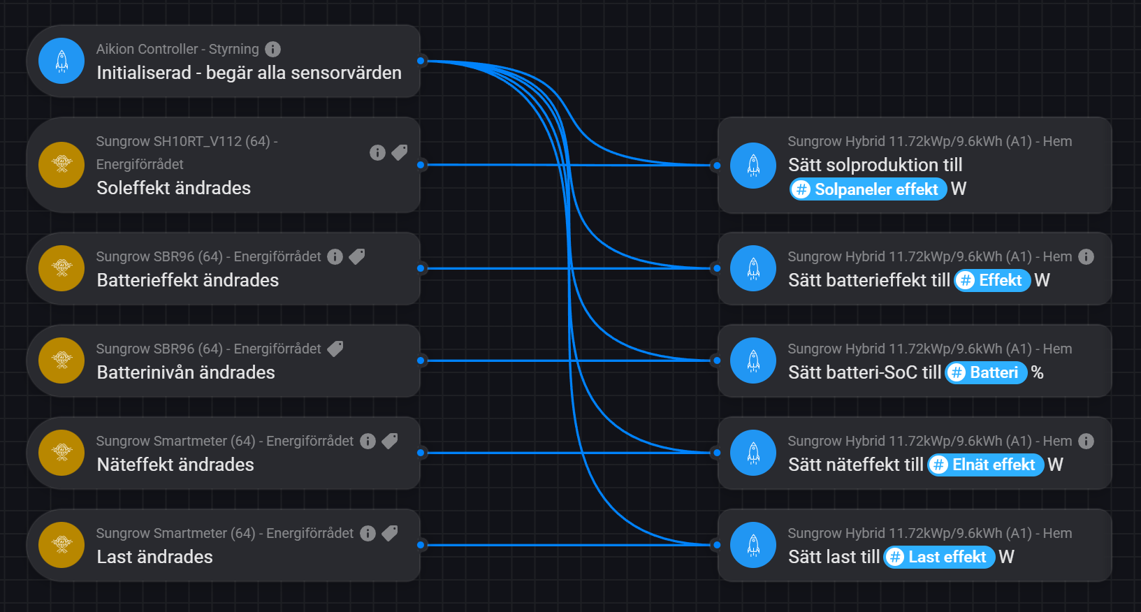
Task: Click the Batteri token in SoC card
Action: [986, 372]
